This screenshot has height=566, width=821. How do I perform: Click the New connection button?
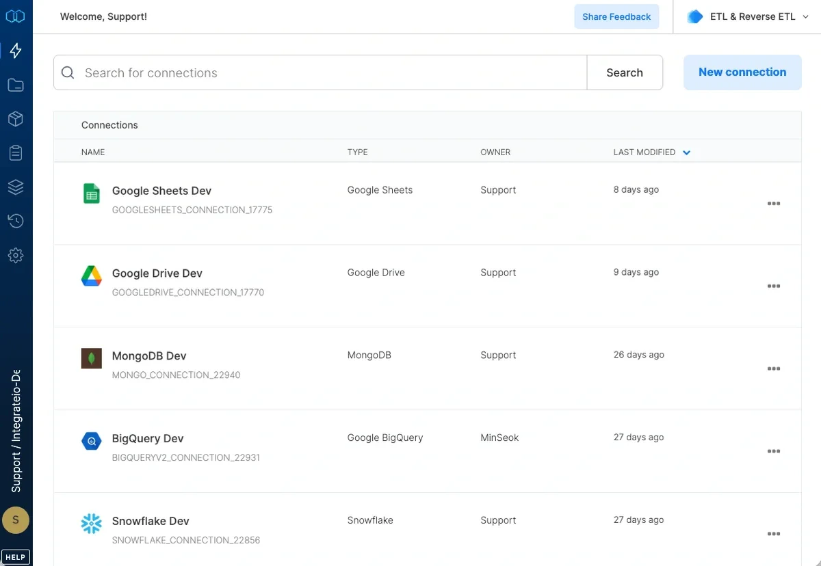click(x=742, y=72)
